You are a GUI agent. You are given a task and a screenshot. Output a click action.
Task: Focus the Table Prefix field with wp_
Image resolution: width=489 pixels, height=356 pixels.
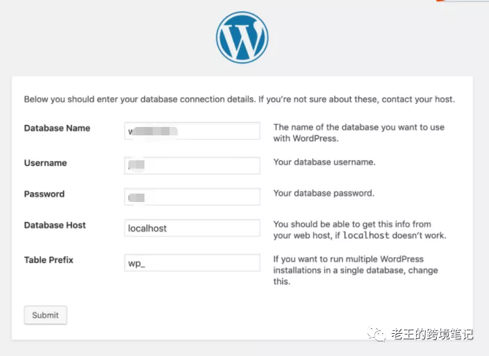point(192,262)
